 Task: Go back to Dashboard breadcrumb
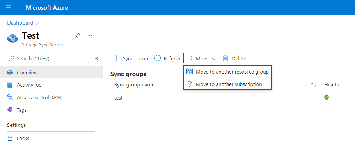(x=20, y=23)
